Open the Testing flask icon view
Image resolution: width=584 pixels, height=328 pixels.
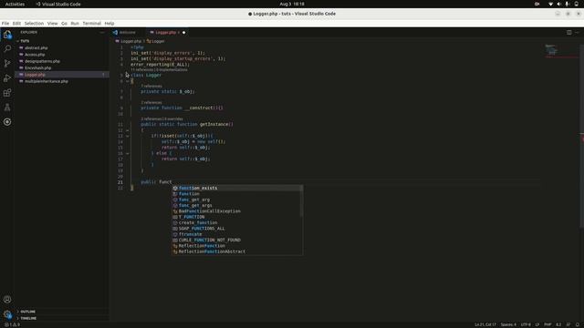point(7,108)
